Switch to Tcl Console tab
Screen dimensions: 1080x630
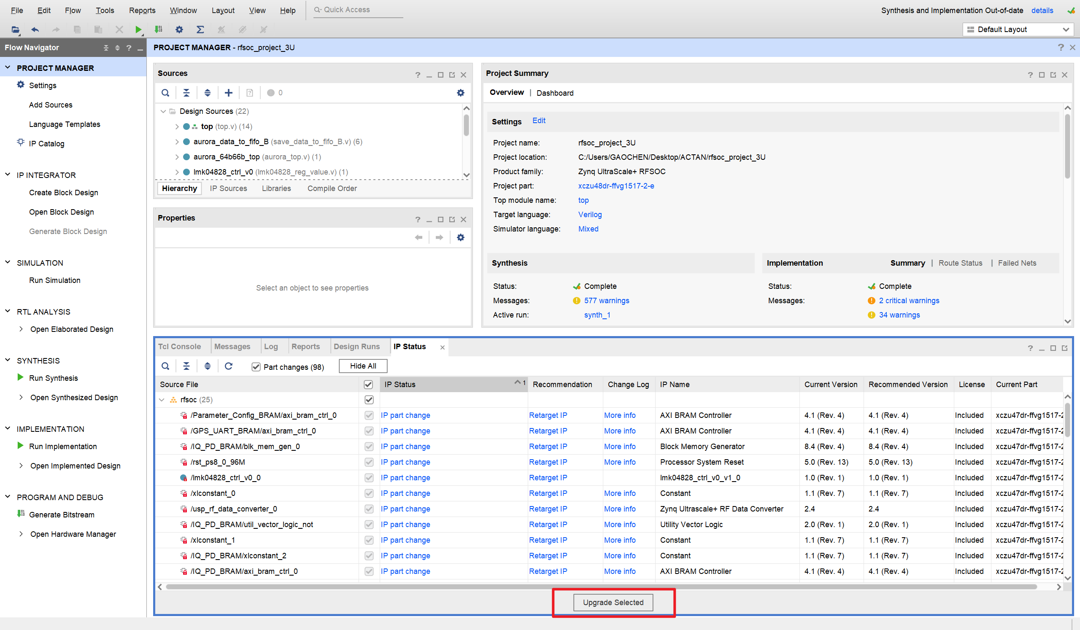tap(179, 347)
